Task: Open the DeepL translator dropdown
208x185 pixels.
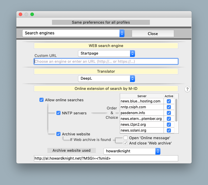Action: [106, 78]
